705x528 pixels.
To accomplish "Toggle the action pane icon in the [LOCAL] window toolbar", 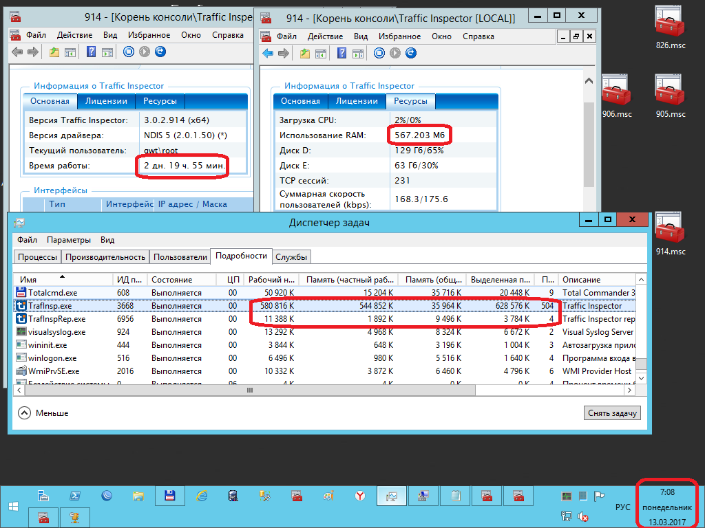I will [x=358, y=54].
